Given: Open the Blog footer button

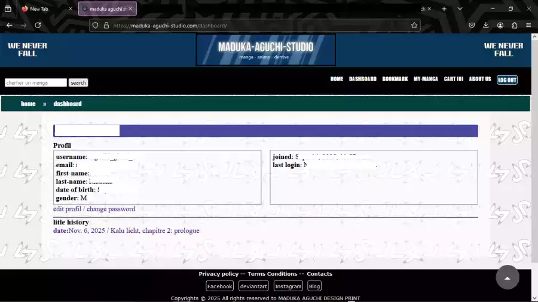Looking at the screenshot, I should (x=314, y=286).
